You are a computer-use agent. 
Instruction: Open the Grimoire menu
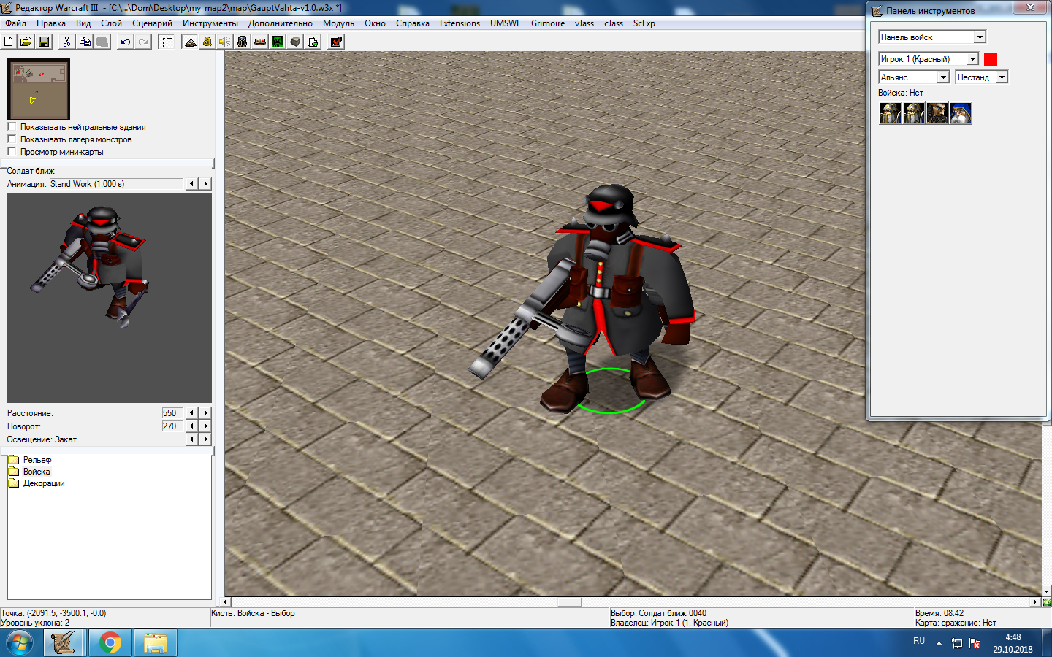pos(548,23)
